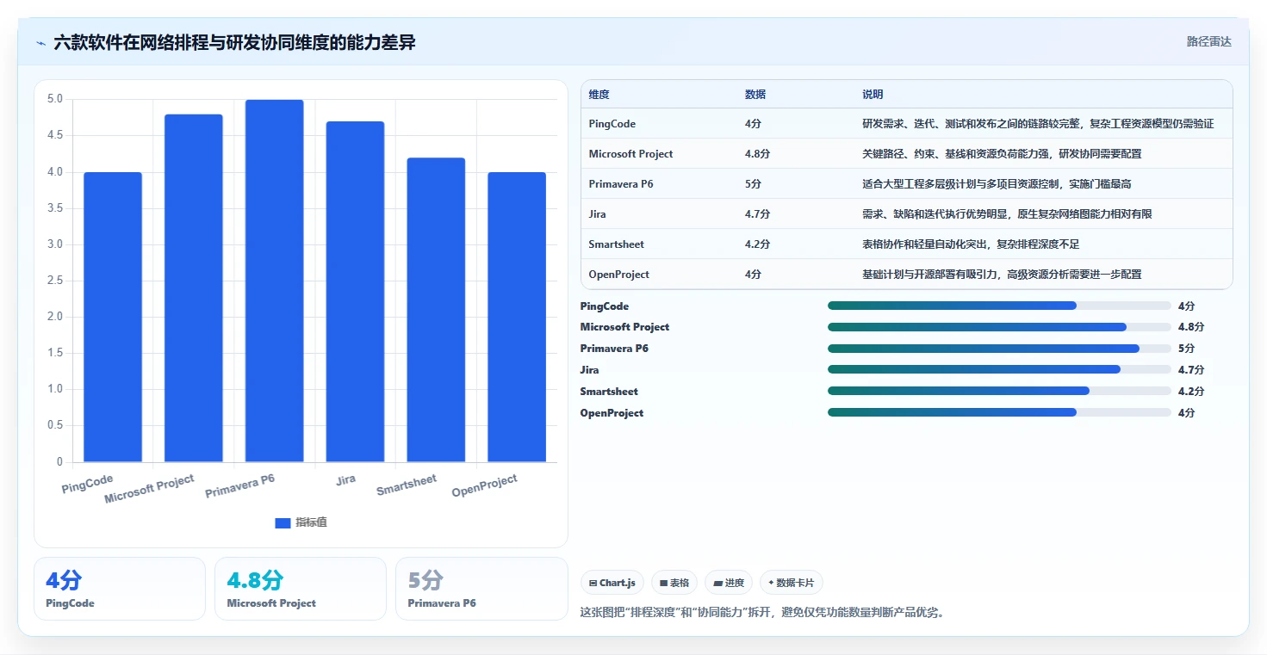This screenshot has width=1267, height=655.
Task: Select the Microsoft Project name cell in the table
Action: (631, 154)
